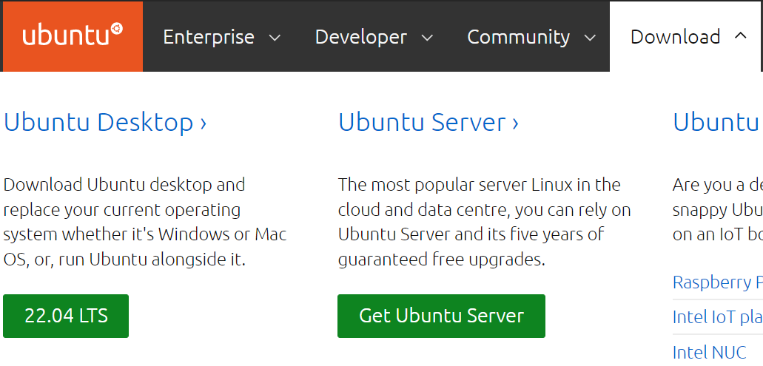
Task: Click the 'Are you a de' paragraph text
Action: (x=718, y=209)
